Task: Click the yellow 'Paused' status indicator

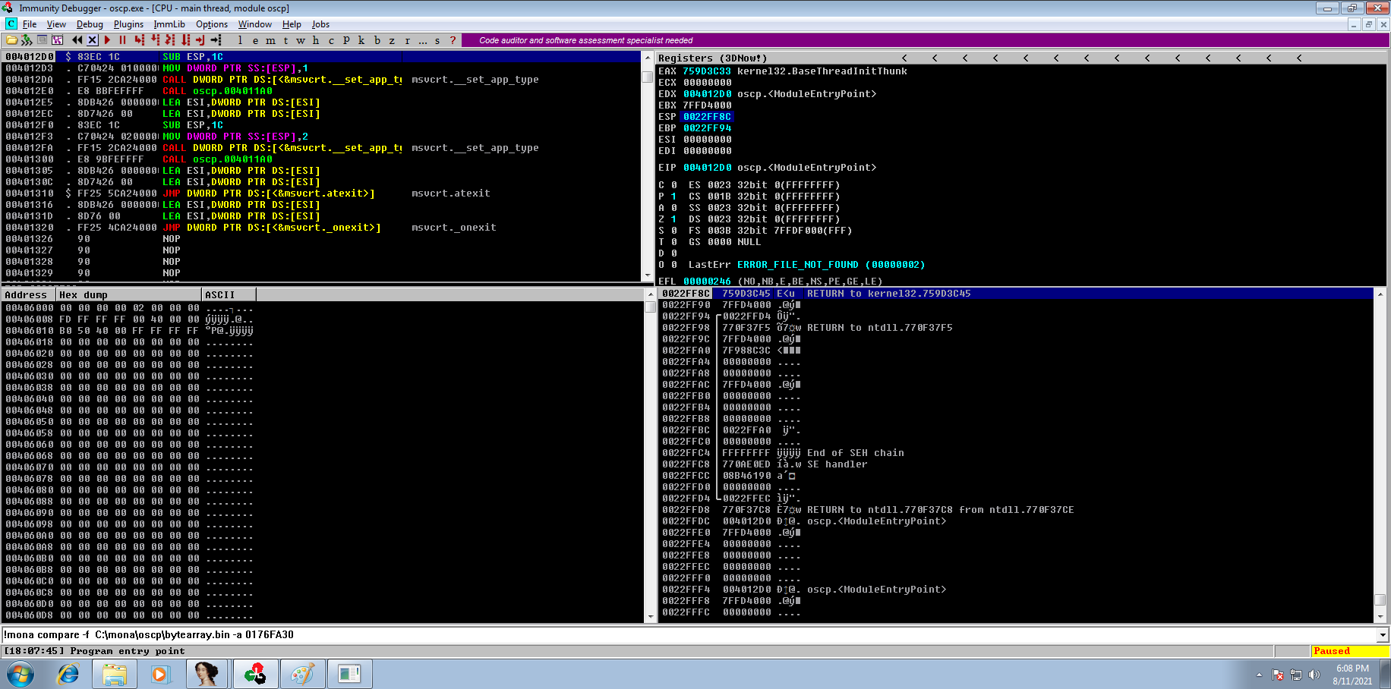Action: [x=1349, y=651]
